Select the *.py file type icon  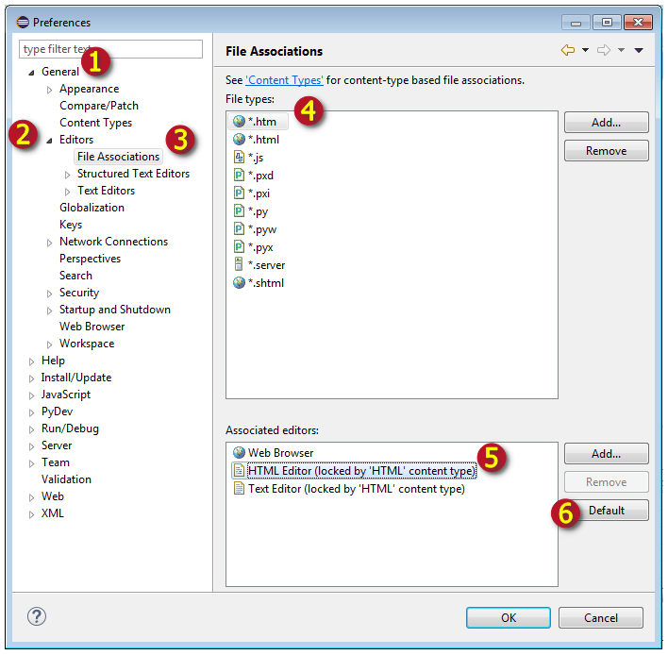point(239,210)
